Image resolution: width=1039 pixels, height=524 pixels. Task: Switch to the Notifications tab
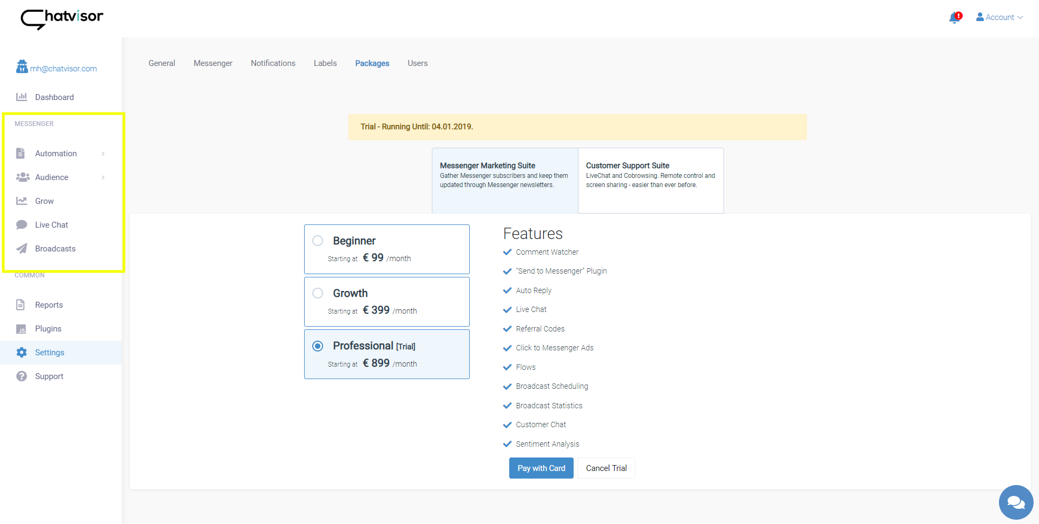pyautogui.click(x=273, y=63)
